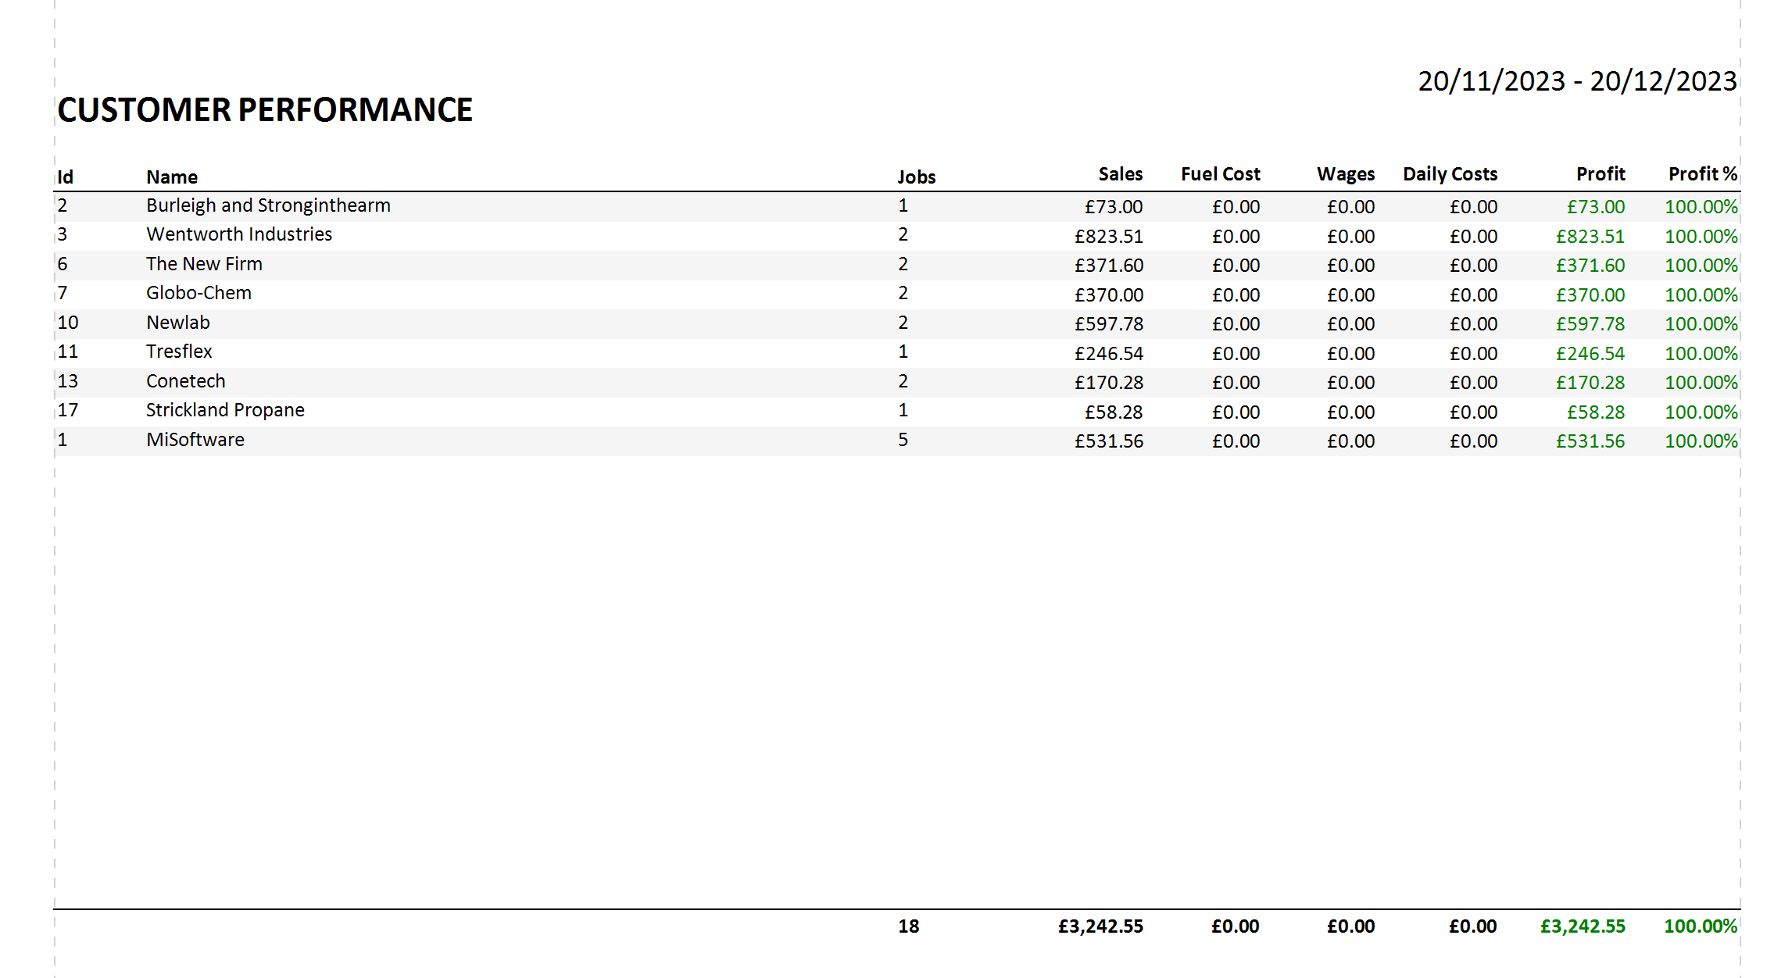Click Conetech's profit value £170.28
Image resolution: width=1792 pixels, height=978 pixels.
point(1590,383)
